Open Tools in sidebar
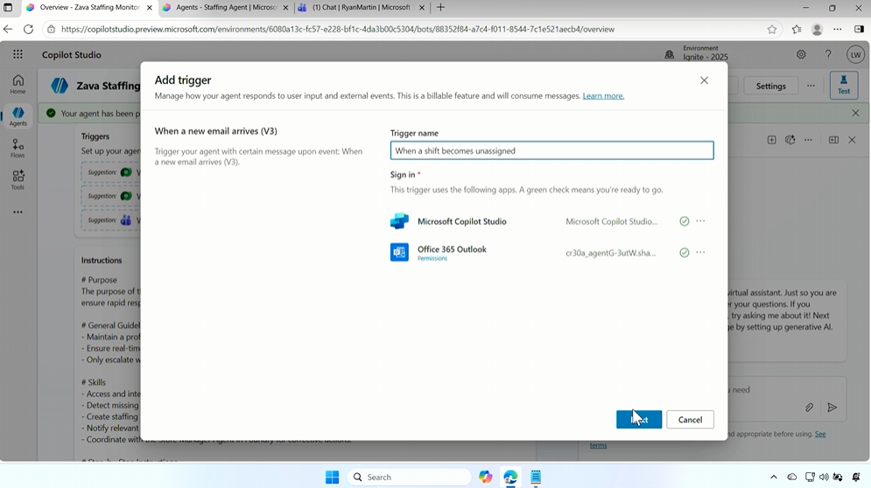This screenshot has width=871, height=488. (18, 180)
